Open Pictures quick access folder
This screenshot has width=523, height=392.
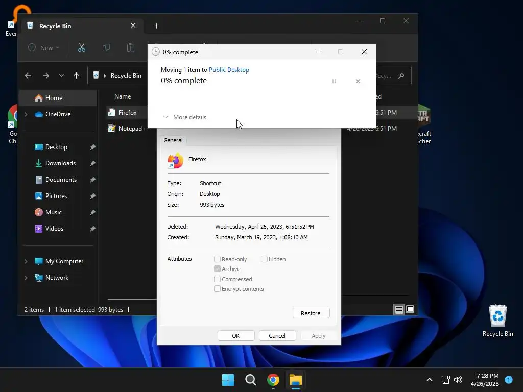pyautogui.click(x=51, y=196)
